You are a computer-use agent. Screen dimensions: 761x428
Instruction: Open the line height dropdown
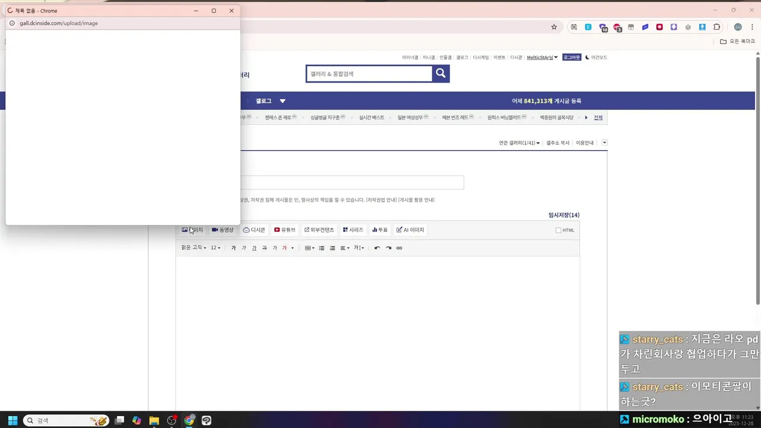(359, 248)
